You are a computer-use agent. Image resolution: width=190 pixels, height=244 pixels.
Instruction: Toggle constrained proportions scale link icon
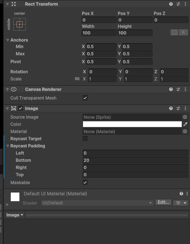point(77,79)
